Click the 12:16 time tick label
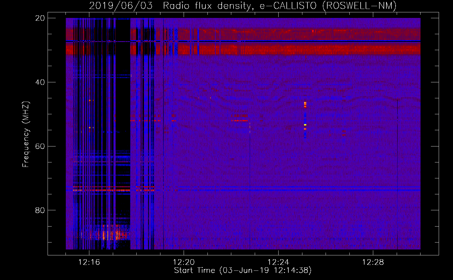453x280 pixels. pyautogui.click(x=89, y=262)
